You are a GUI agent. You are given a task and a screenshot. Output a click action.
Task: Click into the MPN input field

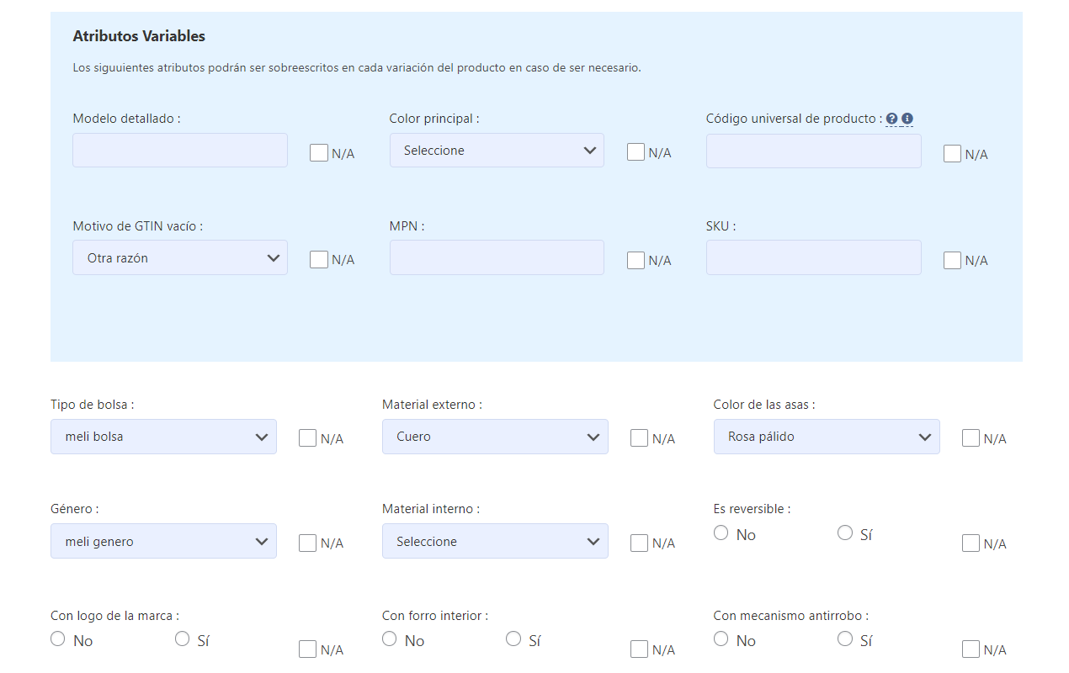tap(497, 257)
